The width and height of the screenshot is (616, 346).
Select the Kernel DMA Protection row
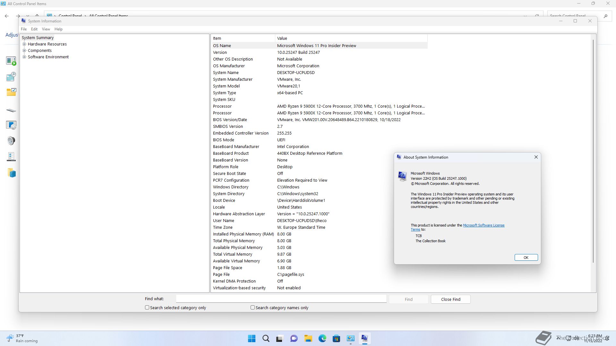320,281
